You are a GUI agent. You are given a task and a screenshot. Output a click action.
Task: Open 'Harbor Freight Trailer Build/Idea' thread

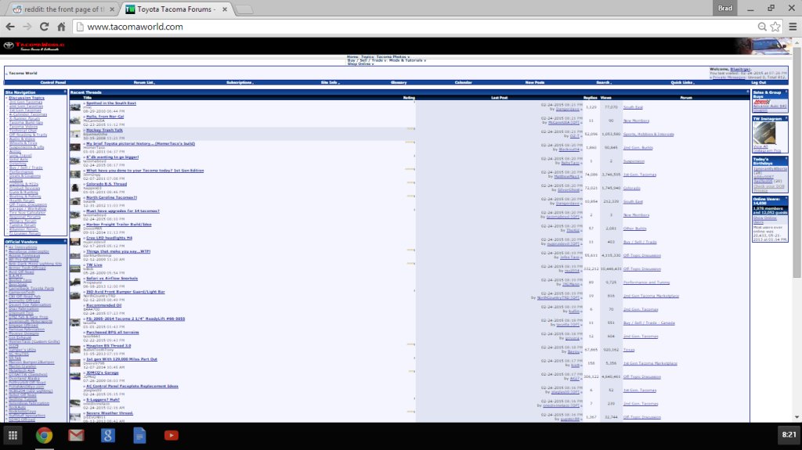point(119,225)
